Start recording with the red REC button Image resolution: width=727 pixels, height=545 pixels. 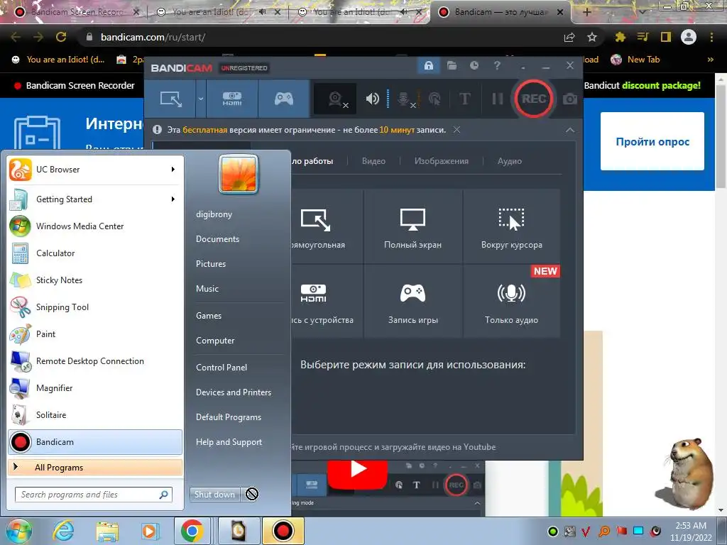533,99
